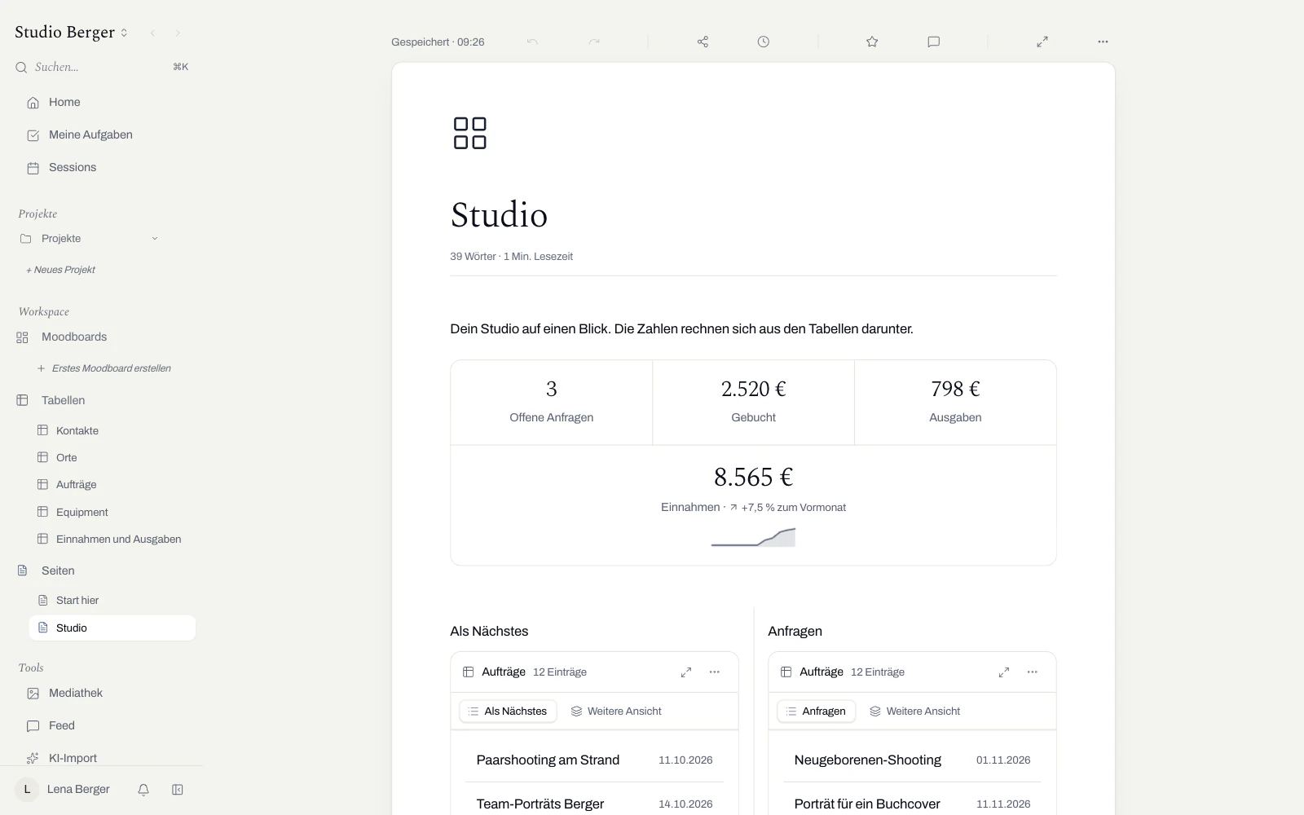Click the redo arrow icon

[x=594, y=42]
